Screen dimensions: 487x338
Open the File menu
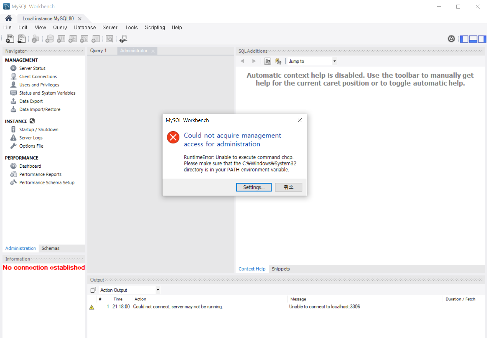[7, 28]
